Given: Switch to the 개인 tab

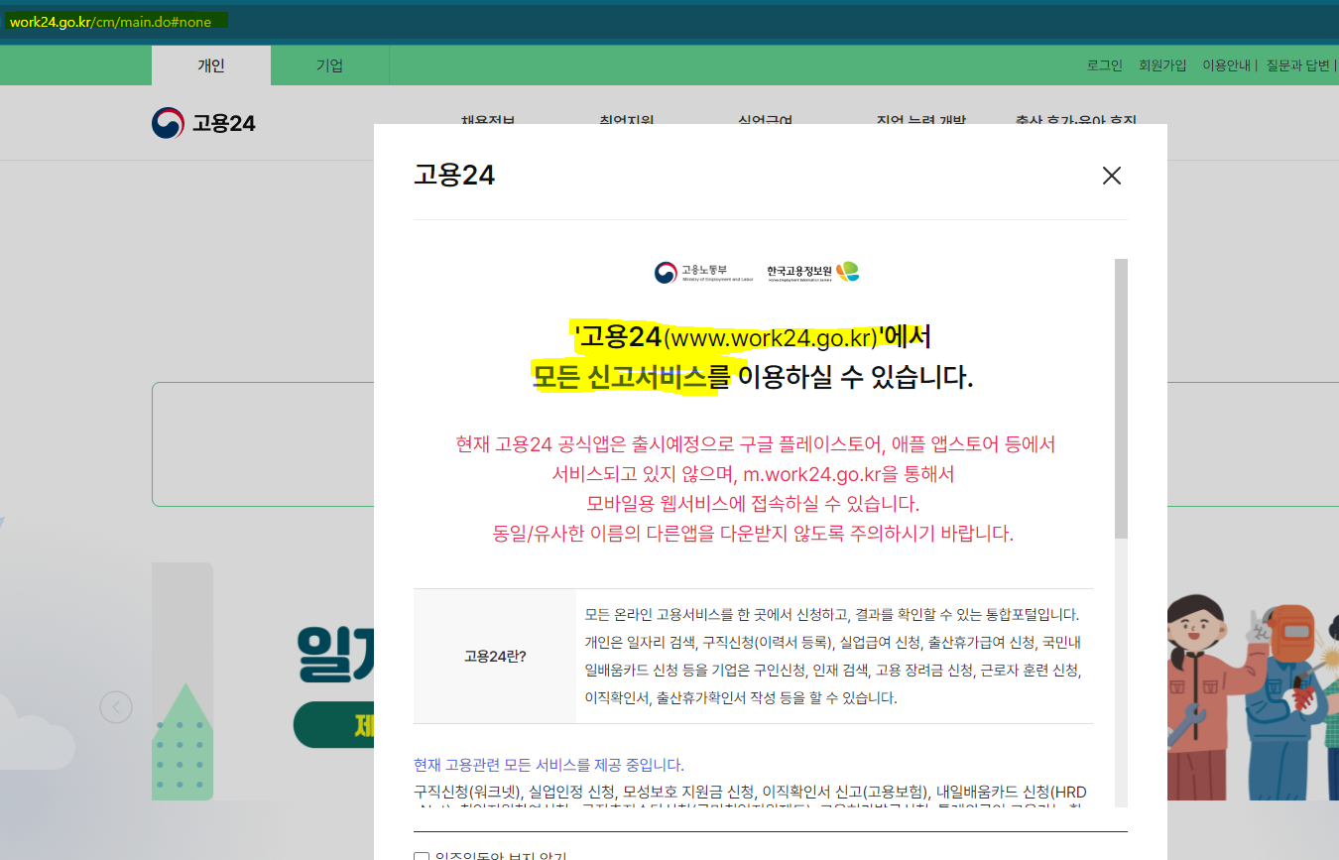Looking at the screenshot, I should (x=211, y=65).
